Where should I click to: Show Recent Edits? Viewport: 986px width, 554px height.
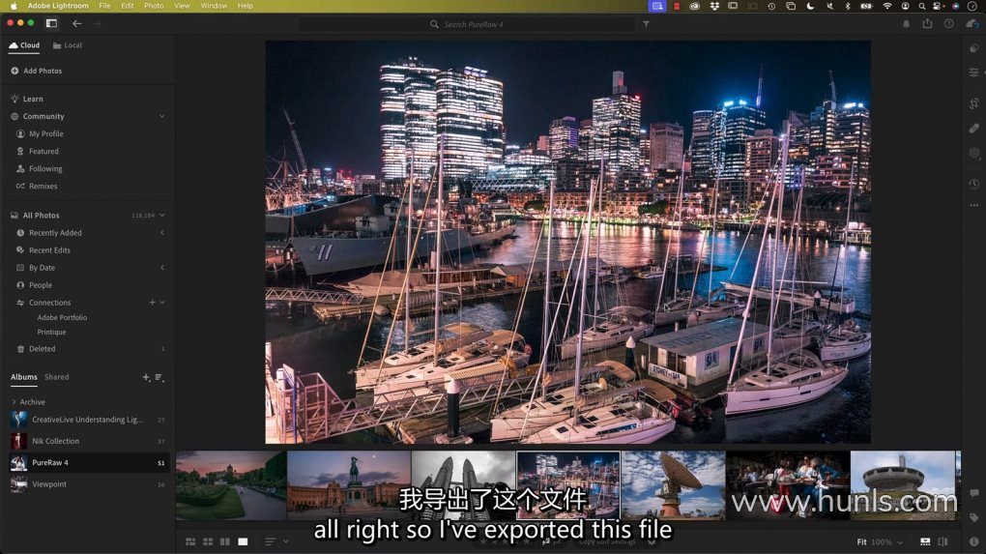tap(43, 250)
